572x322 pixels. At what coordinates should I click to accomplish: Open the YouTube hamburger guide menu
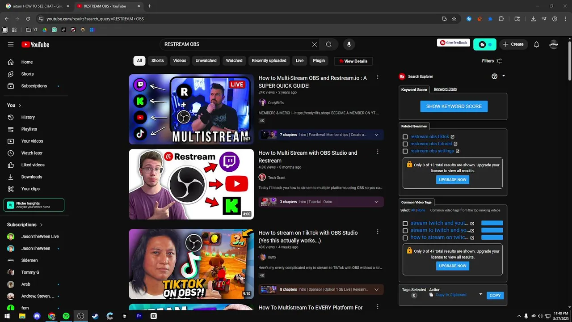(x=11, y=44)
